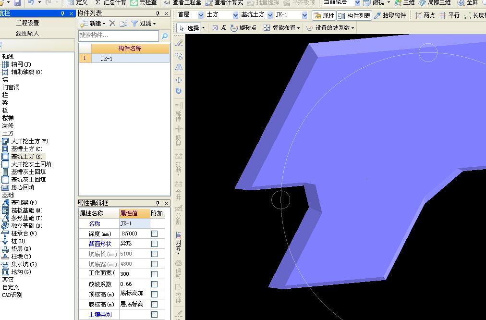Expand the 过滤 filter dropdown
The width and height of the screenshot is (486, 320).
(154, 24)
